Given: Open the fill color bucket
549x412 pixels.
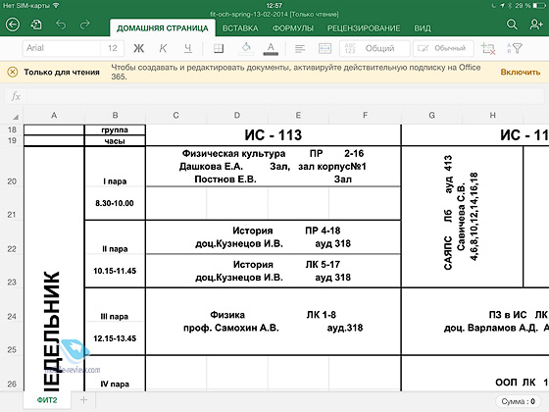Looking at the screenshot, I should tap(246, 48).
